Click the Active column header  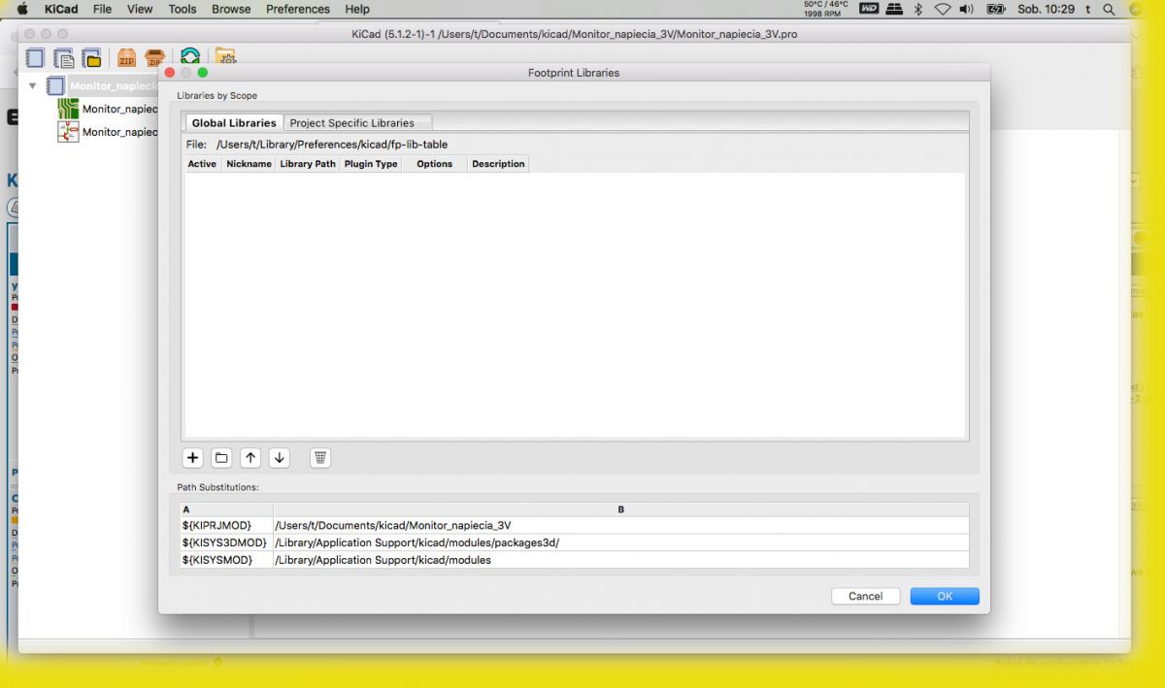tap(202, 164)
